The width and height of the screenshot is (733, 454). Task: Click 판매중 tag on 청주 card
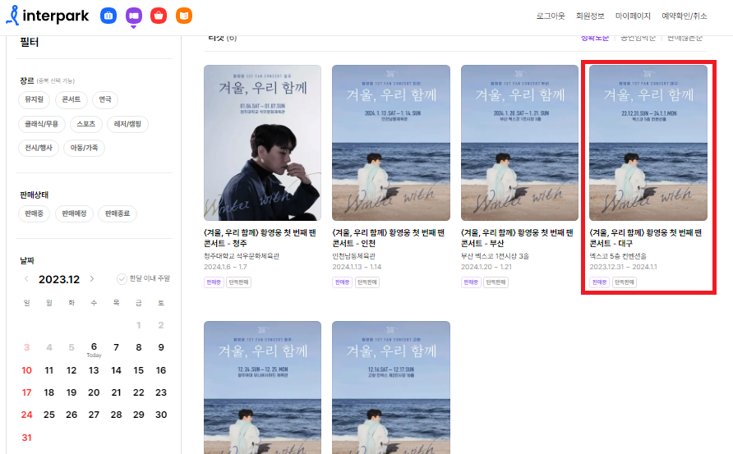point(214,282)
